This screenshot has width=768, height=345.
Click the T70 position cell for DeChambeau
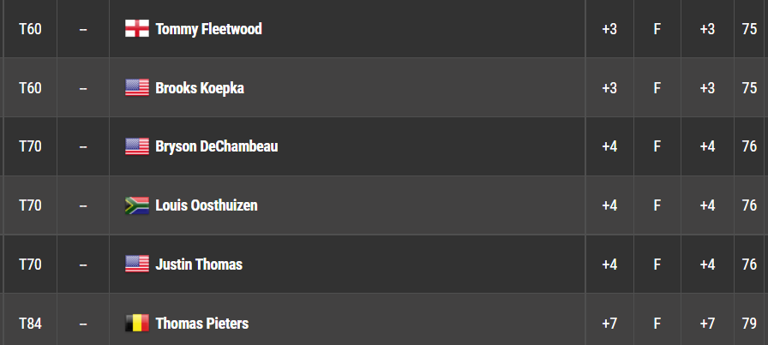pos(30,146)
